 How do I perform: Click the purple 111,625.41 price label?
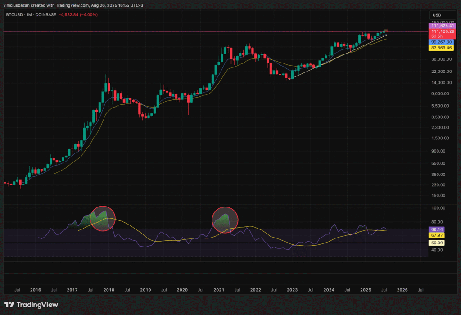pos(442,27)
